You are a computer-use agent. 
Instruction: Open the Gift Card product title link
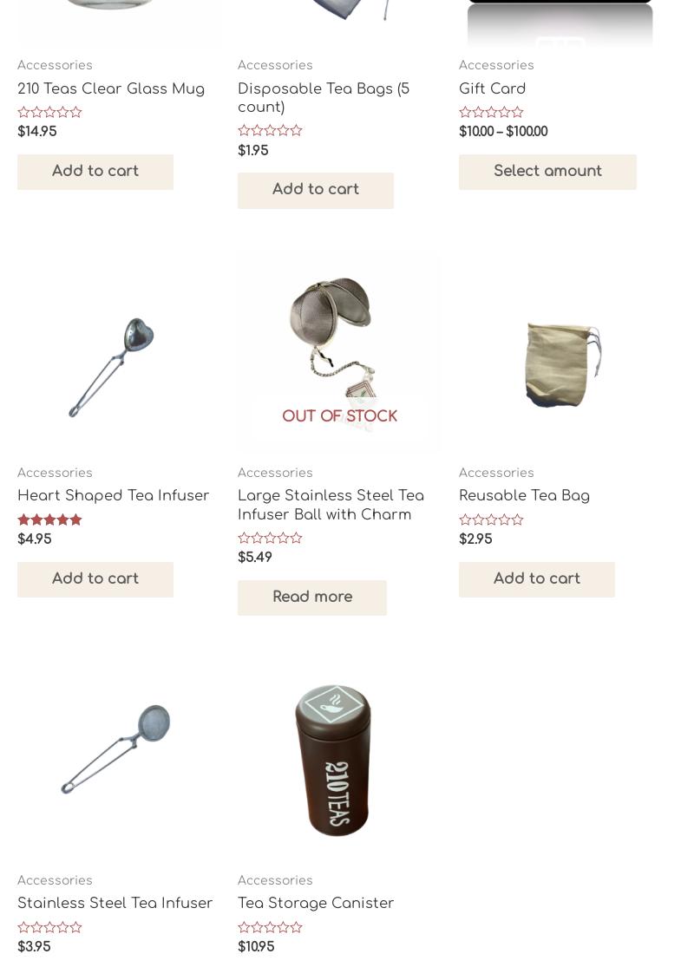(492, 88)
